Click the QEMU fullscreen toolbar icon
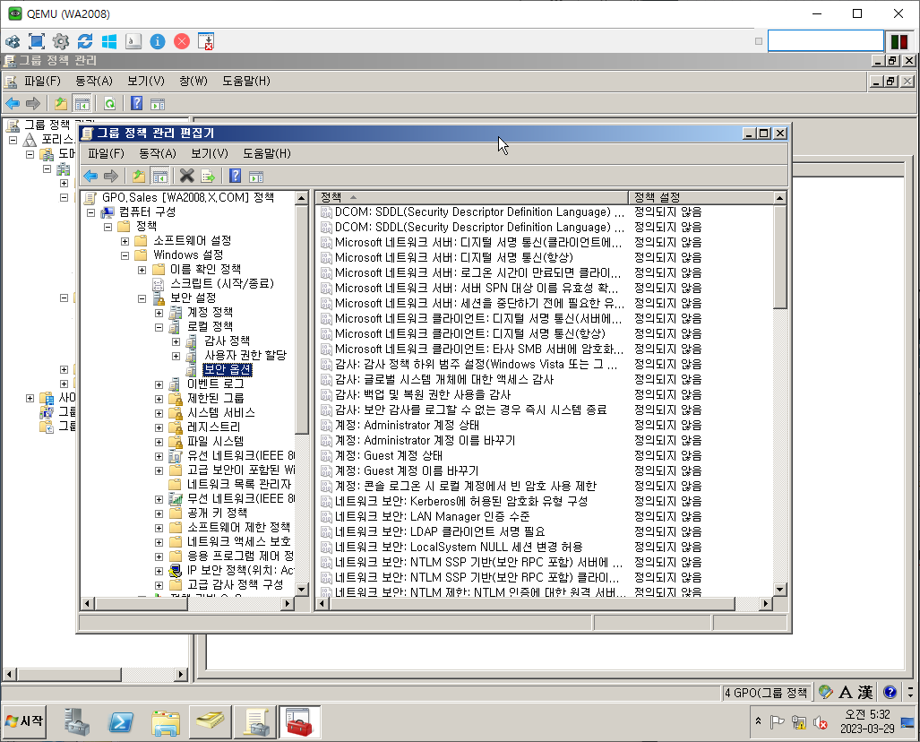 [37, 41]
